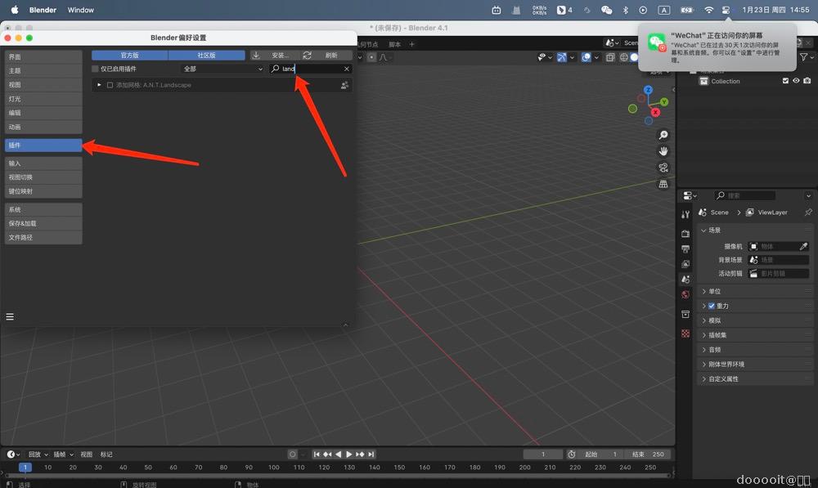Viewport: 818px width, 488px height.
Task: Click the 安装... install button
Action: (272, 56)
